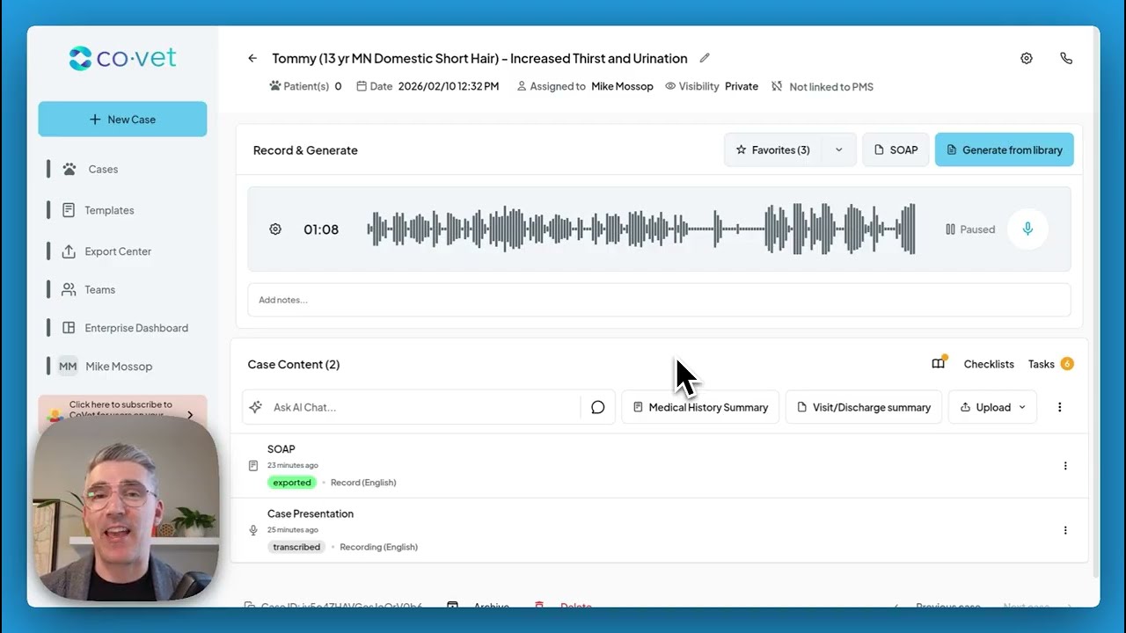Click the recording waveform

(641, 229)
